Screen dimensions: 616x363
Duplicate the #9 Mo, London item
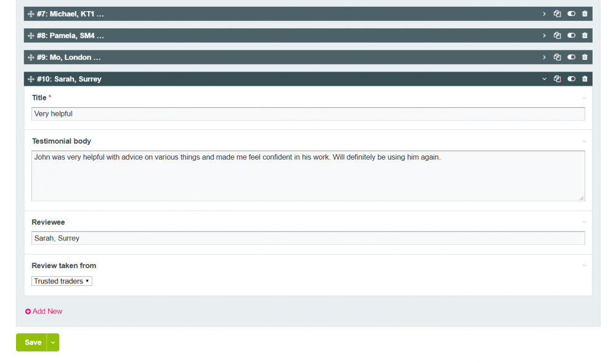(557, 57)
